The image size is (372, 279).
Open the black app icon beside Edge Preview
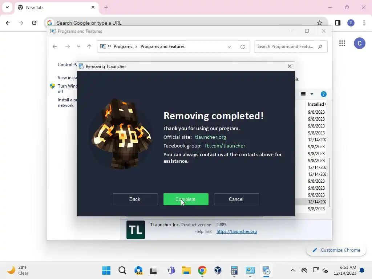(x=154, y=270)
